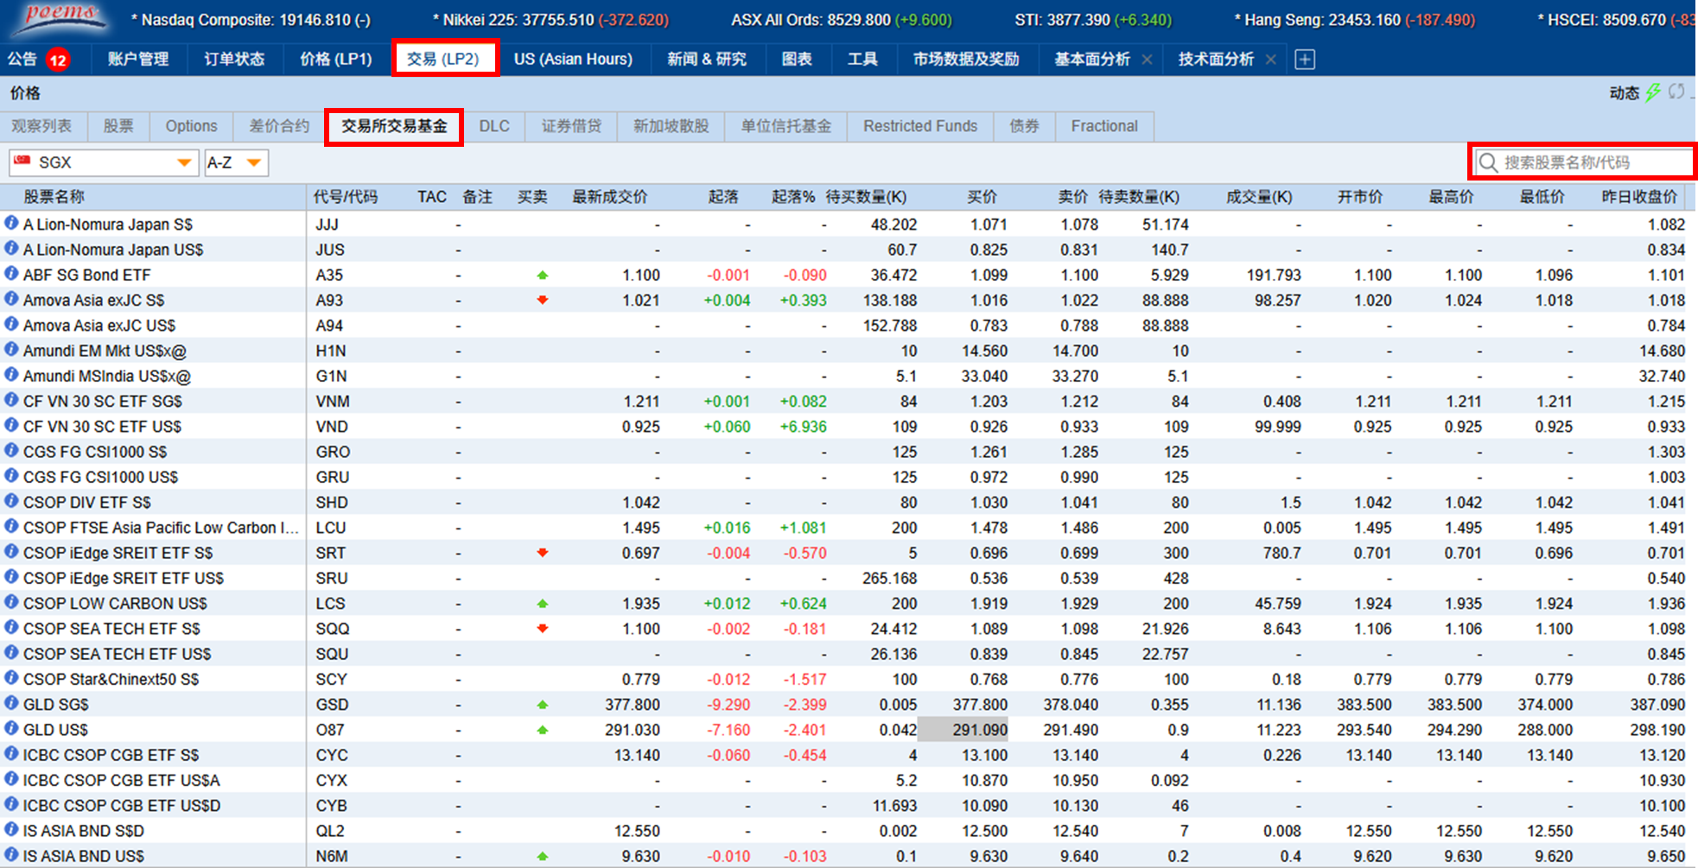Open info icon for CSOP LOW CARBON US$
Screen dimensions: 1698x868
(11, 602)
